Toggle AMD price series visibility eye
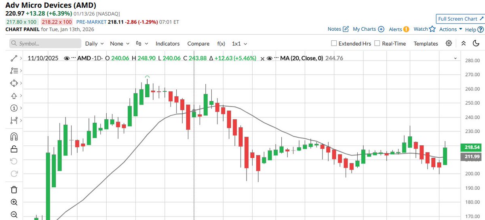 click(67, 58)
